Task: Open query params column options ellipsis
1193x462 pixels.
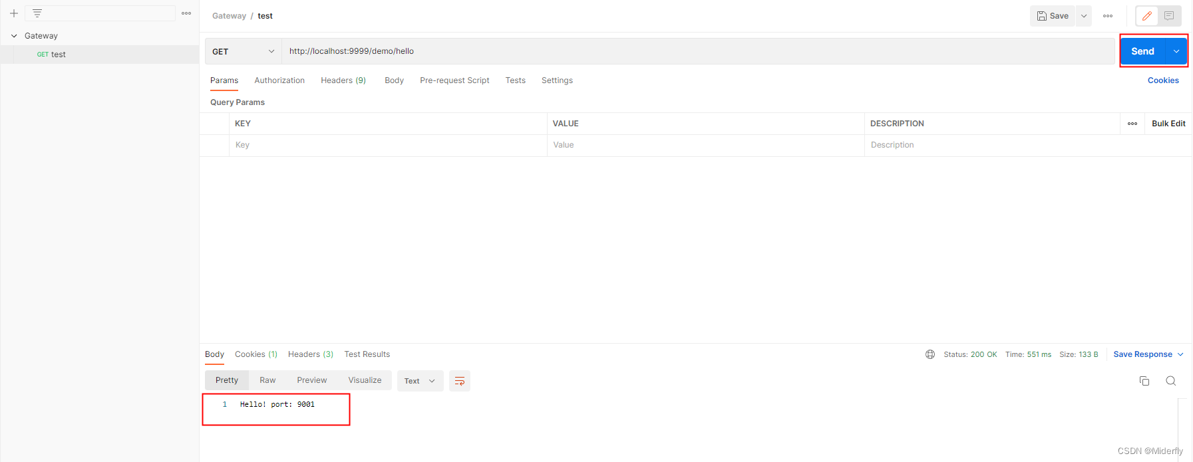Action: click(x=1132, y=124)
